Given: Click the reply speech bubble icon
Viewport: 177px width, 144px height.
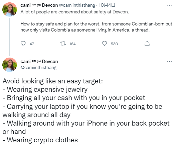Looking at the screenshot, I should click(23, 44).
